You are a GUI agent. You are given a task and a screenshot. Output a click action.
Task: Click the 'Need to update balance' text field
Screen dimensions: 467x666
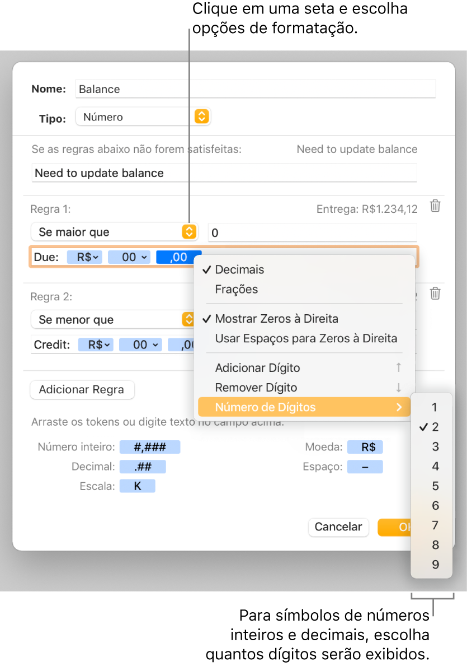click(224, 173)
